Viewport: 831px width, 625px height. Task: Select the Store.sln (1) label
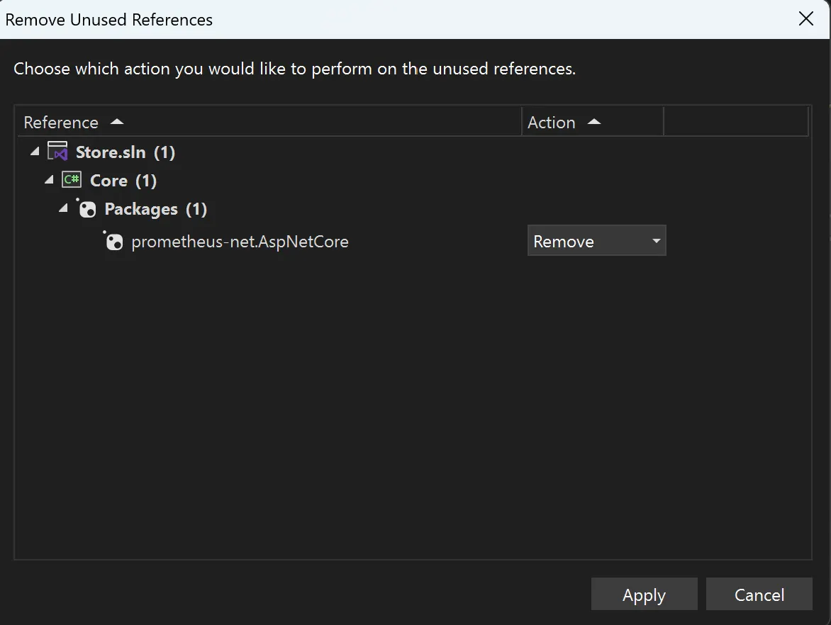pyautogui.click(x=126, y=152)
